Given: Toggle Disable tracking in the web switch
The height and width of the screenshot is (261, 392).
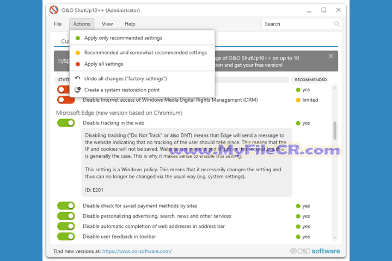Looking at the screenshot, I should click(66, 123).
